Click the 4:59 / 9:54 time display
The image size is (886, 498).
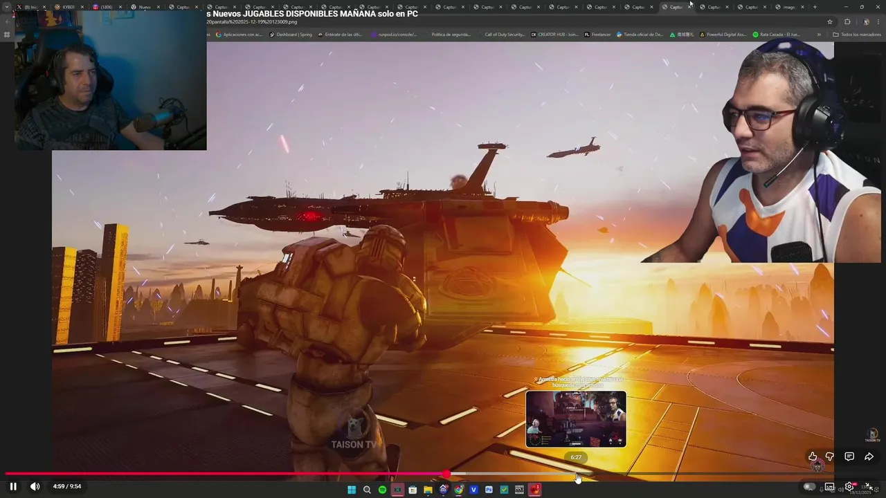[67, 486]
